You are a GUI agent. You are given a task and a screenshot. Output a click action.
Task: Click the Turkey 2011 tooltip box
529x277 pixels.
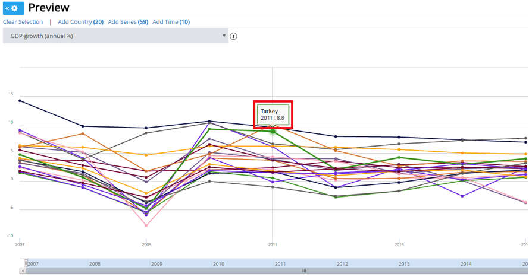(273, 114)
